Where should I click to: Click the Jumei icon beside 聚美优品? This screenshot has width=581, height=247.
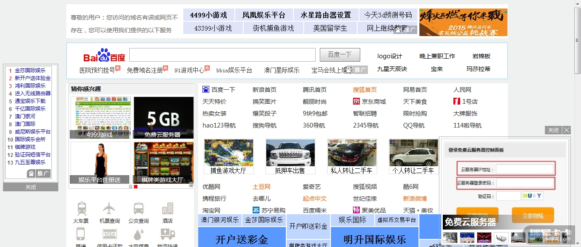356,210
